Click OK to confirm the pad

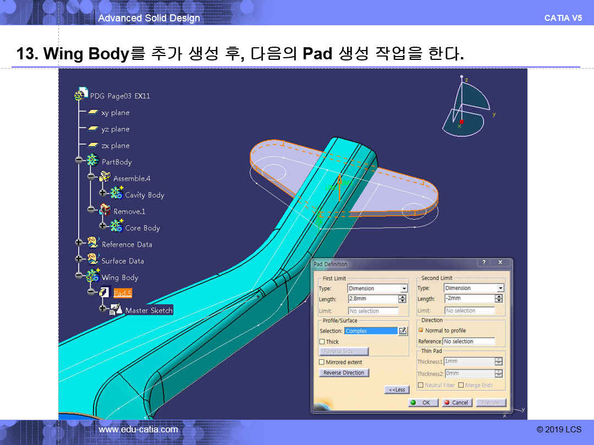click(x=423, y=403)
